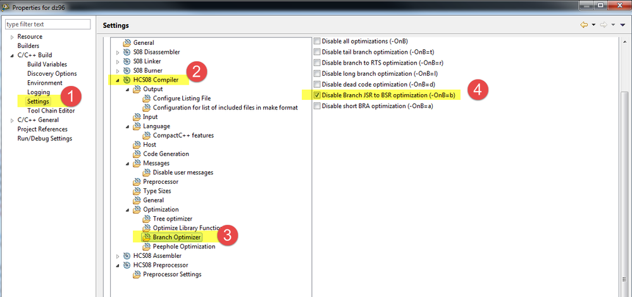Click the Preprocessor folder icon
This screenshot has height=297, width=632.
pyautogui.click(x=137, y=181)
